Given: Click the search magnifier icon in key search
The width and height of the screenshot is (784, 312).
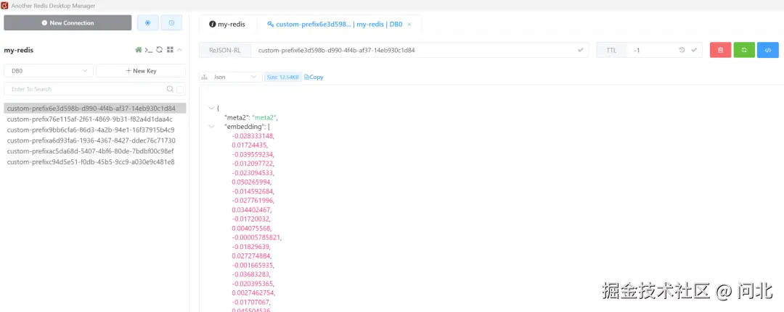Looking at the screenshot, I should tap(170, 89).
